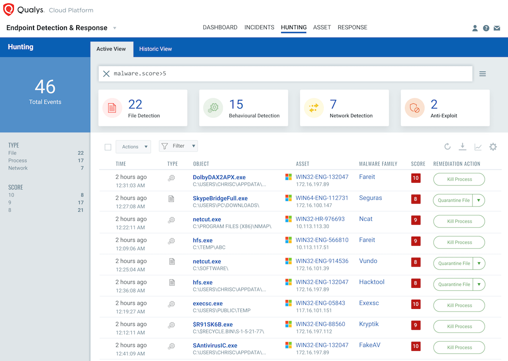Sort by the TIME column header
508x361 pixels.
121,164
